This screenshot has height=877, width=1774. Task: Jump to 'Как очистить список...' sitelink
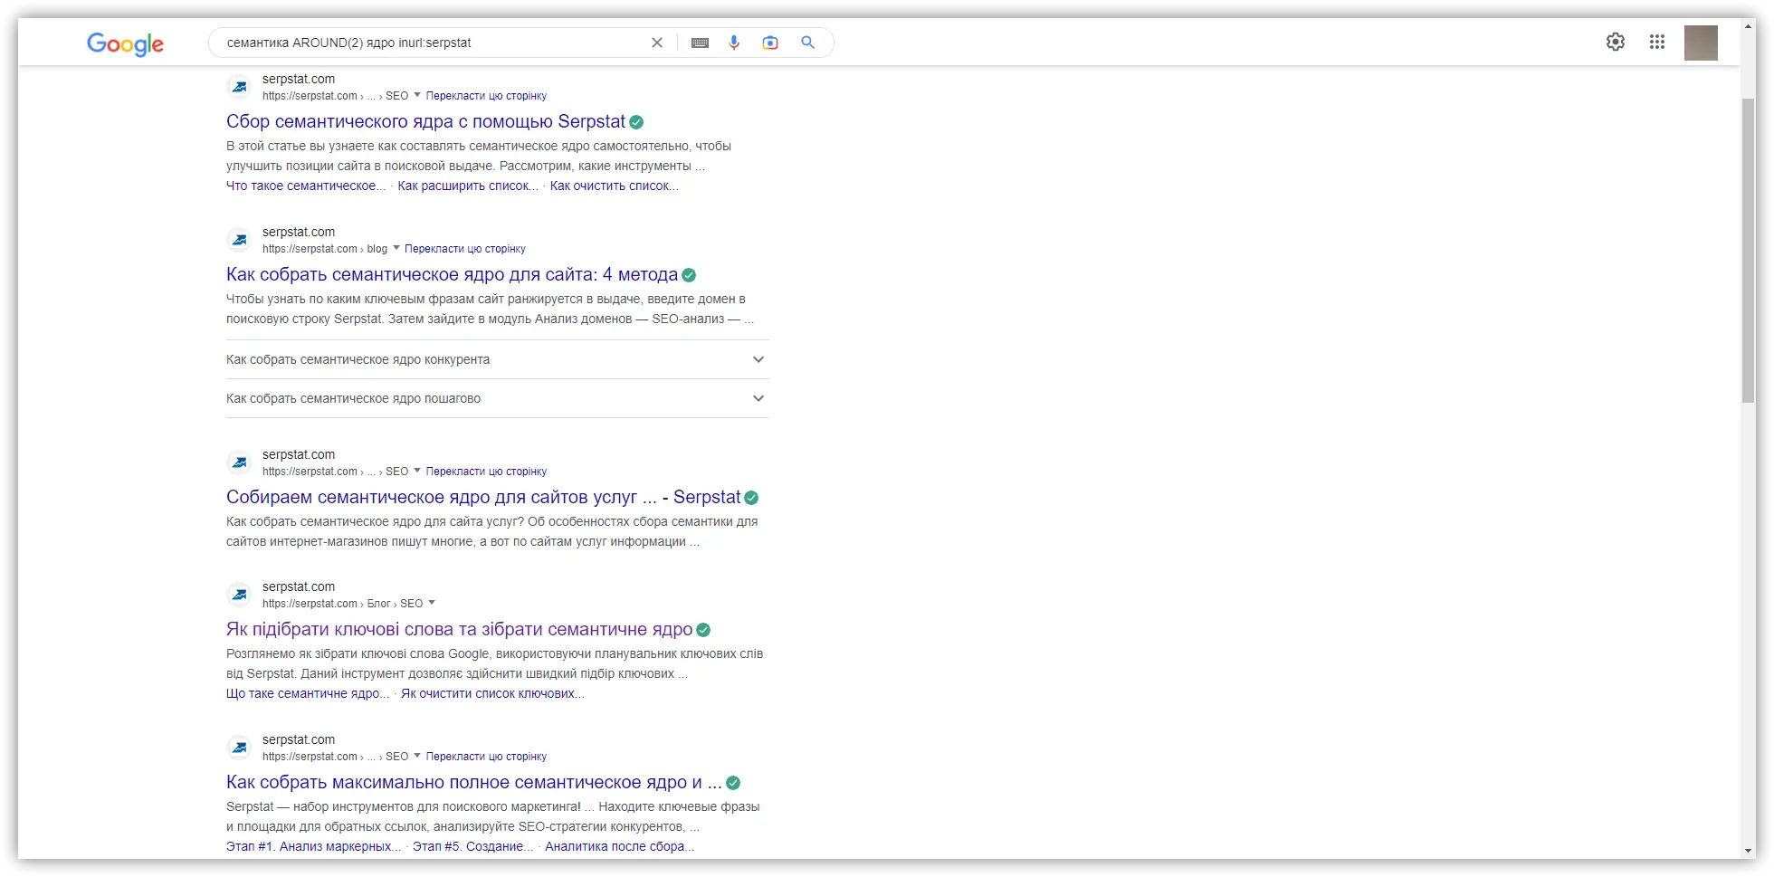pos(615,186)
